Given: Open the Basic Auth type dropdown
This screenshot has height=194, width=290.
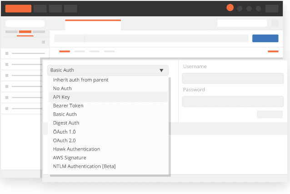Looking at the screenshot, I should [x=108, y=70].
